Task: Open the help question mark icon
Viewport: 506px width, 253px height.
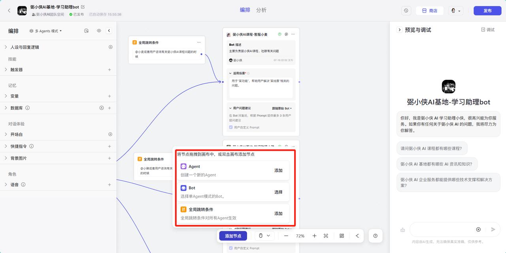Action: [x=375, y=236]
